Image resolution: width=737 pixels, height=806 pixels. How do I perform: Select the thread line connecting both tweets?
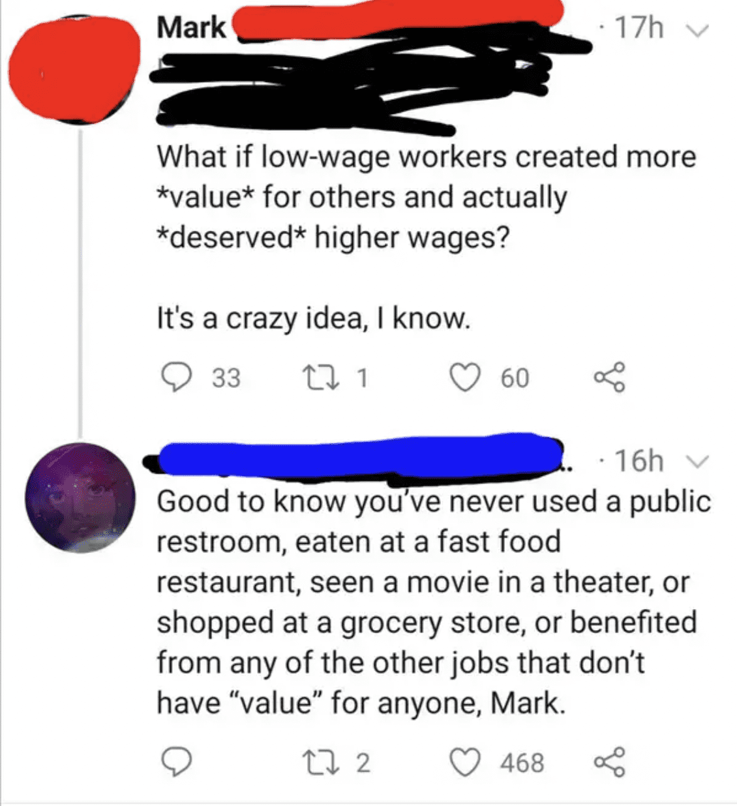tap(81, 282)
